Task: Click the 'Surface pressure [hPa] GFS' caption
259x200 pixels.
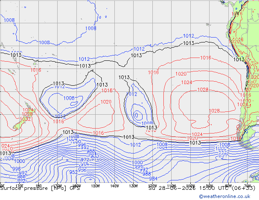Action: 40,188
